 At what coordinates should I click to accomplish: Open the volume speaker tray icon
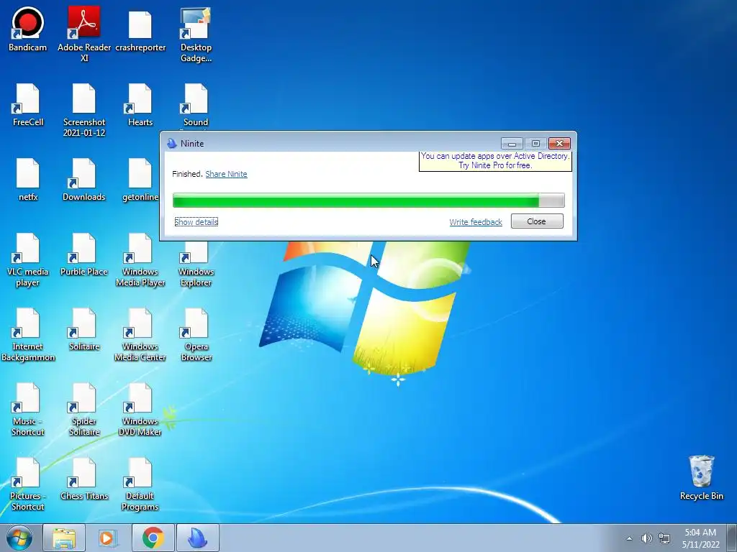tap(647, 538)
